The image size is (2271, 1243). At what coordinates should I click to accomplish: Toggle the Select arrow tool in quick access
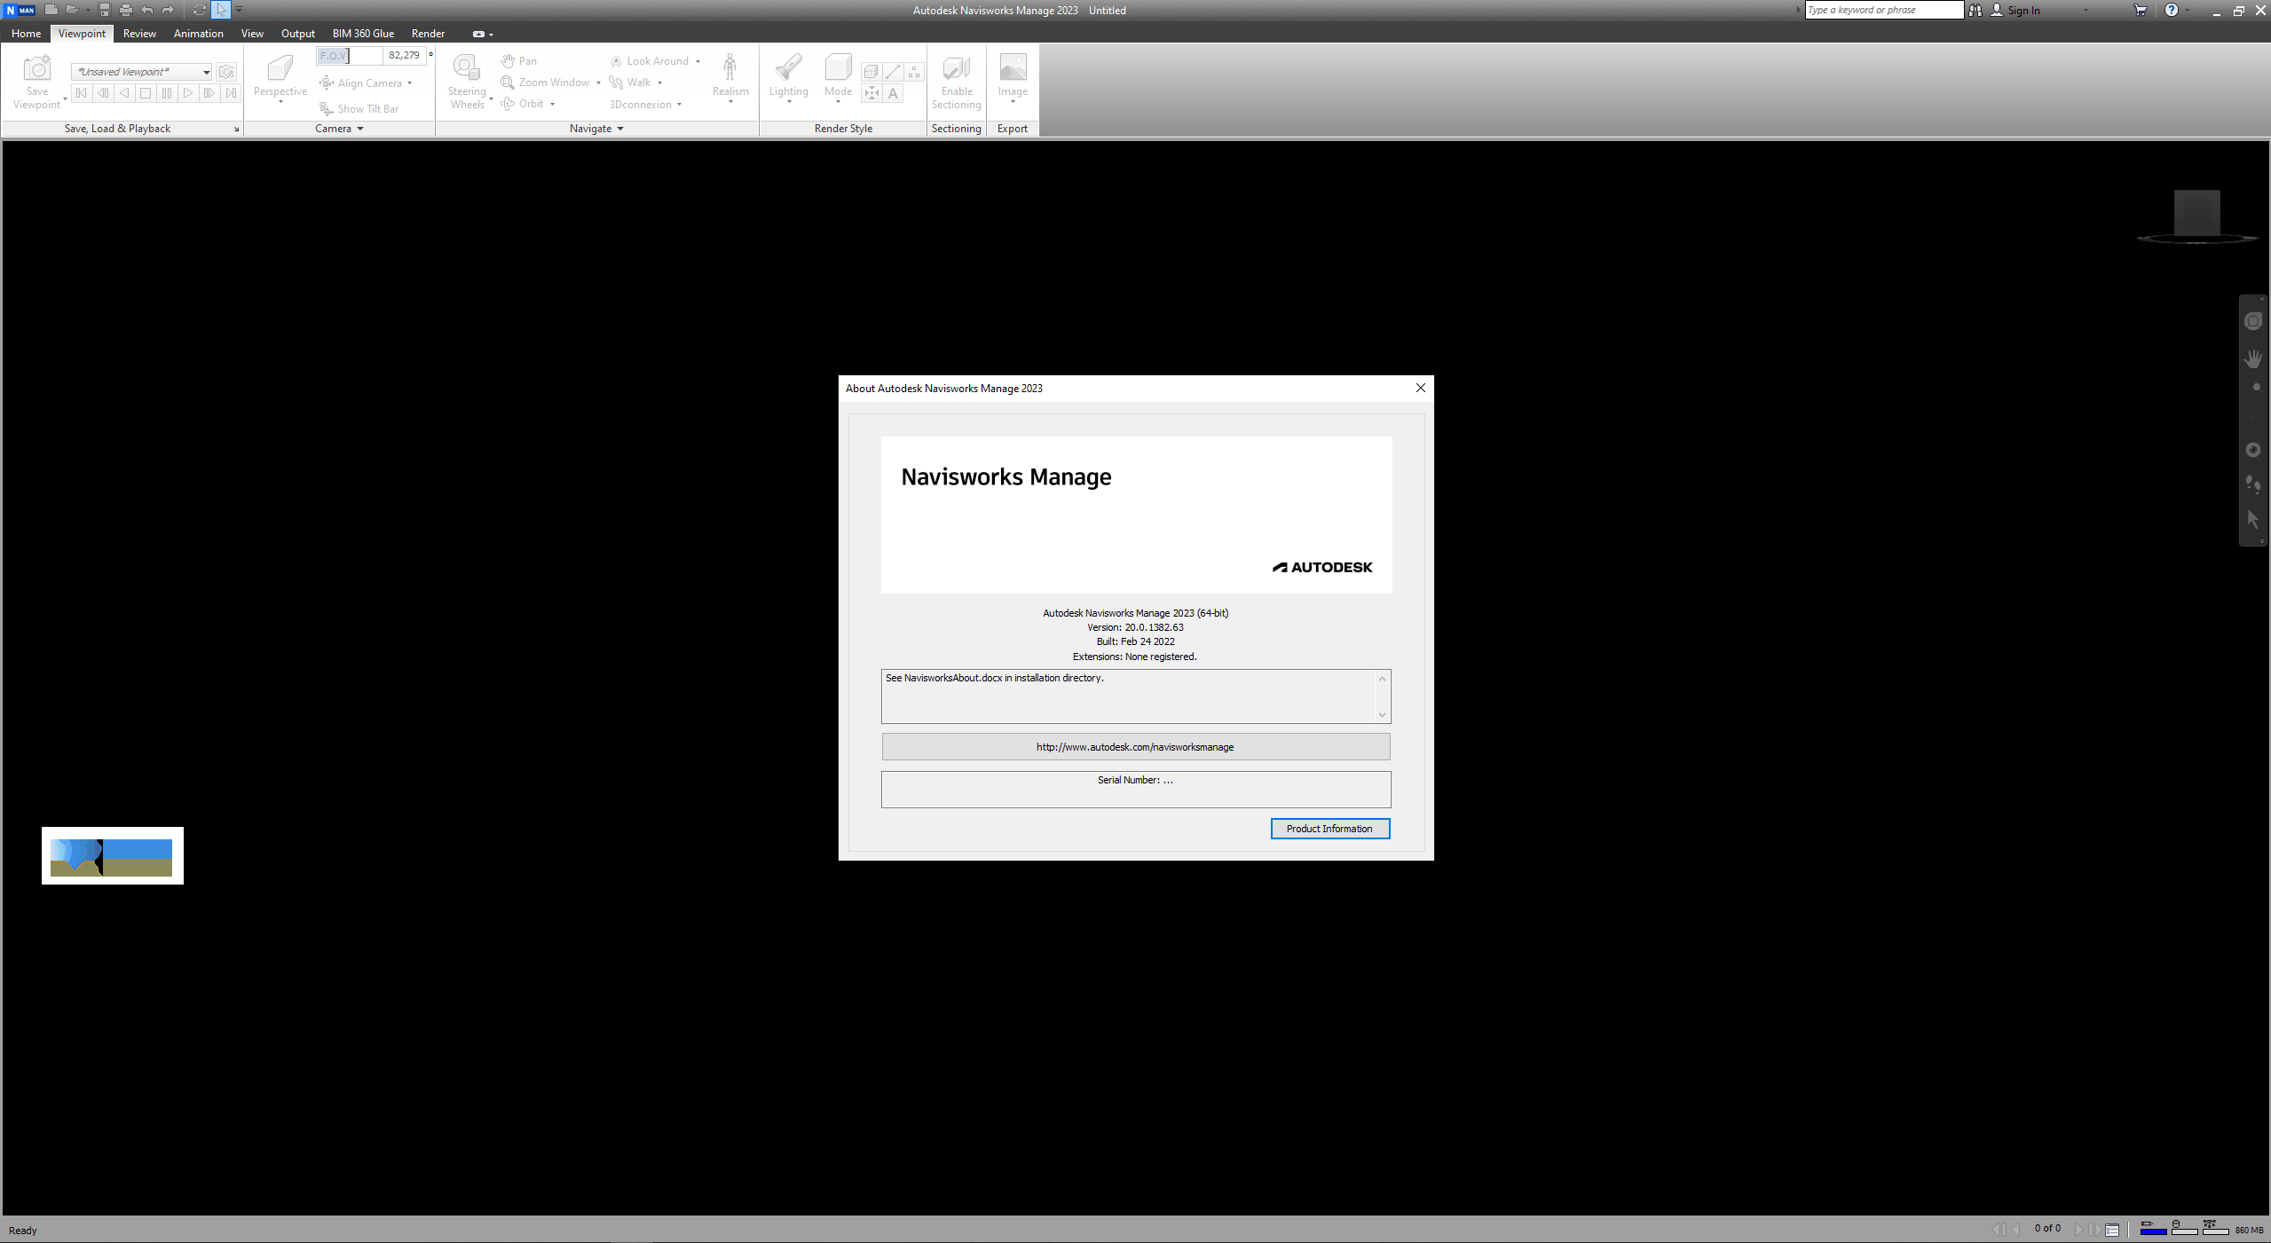tap(221, 10)
